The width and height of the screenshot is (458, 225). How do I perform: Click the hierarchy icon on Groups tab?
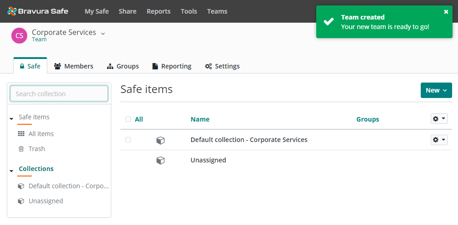tap(110, 66)
